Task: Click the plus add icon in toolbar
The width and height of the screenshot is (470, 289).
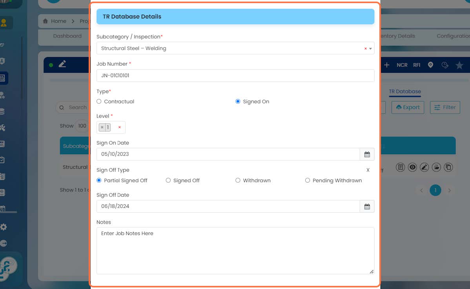Action: 387,65
